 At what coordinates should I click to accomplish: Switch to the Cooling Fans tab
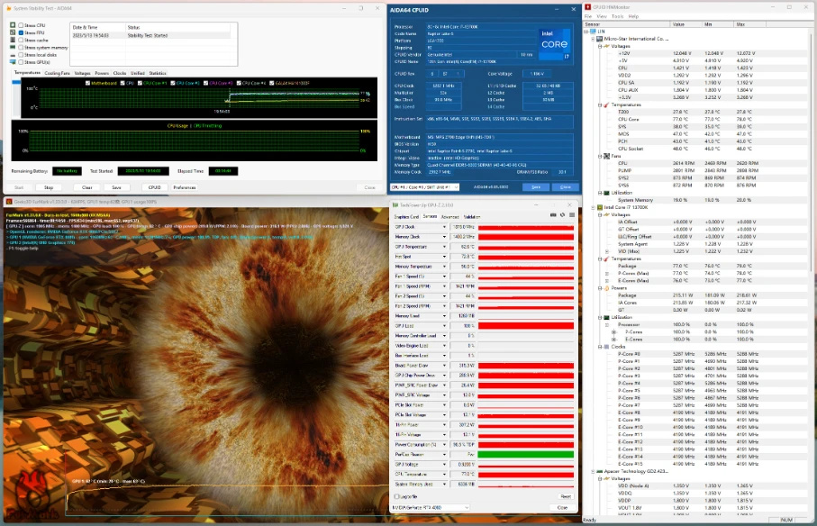[x=58, y=74]
